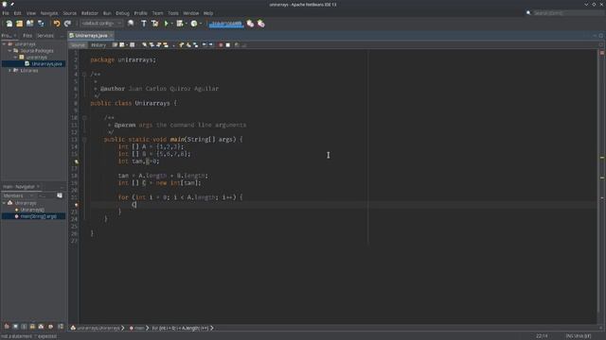The width and height of the screenshot is (606, 340).
Task: Click the Find Selection editor toolbar icon
Action: pyautogui.click(x=144, y=45)
